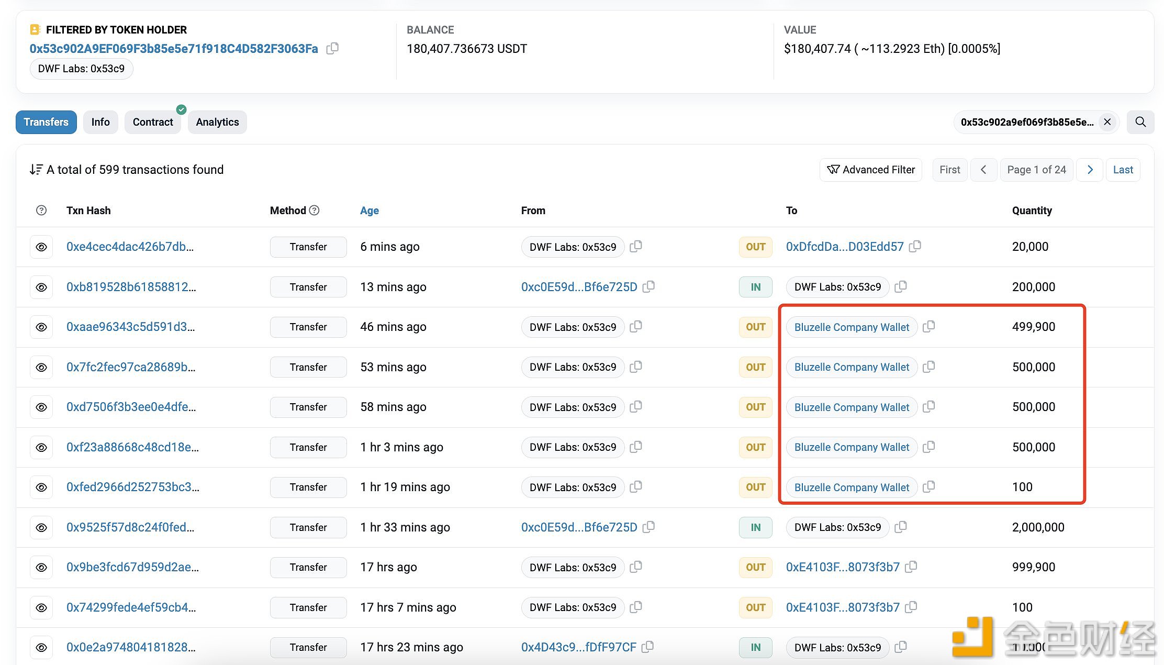Open sender address 0x4D43c9...fDfF97CF

[x=579, y=647]
